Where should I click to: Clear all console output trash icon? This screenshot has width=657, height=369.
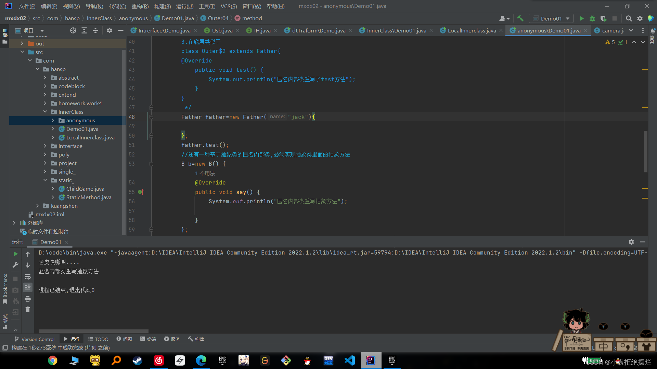(28, 310)
